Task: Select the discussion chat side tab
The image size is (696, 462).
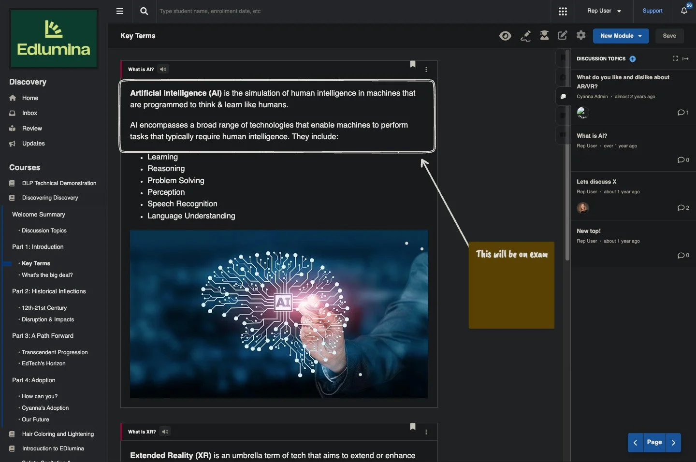Action: tap(563, 96)
